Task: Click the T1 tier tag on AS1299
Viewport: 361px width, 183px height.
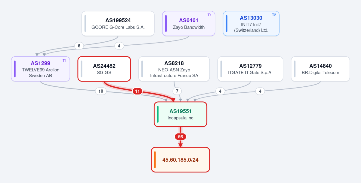Action: [64, 60]
